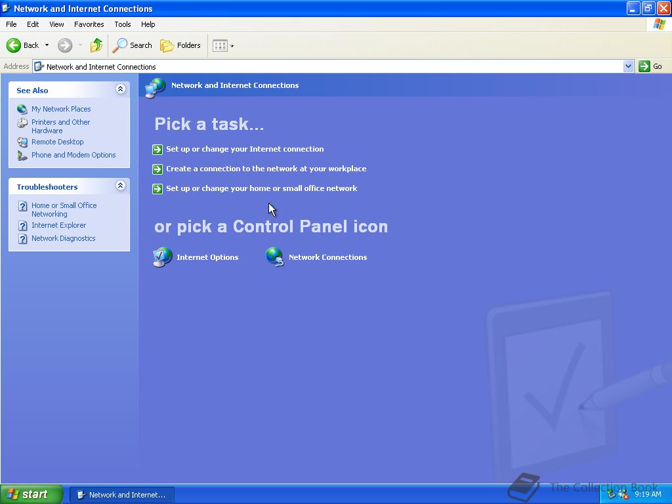Click the Views grid icon
The width and height of the screenshot is (672, 504).
coord(220,45)
